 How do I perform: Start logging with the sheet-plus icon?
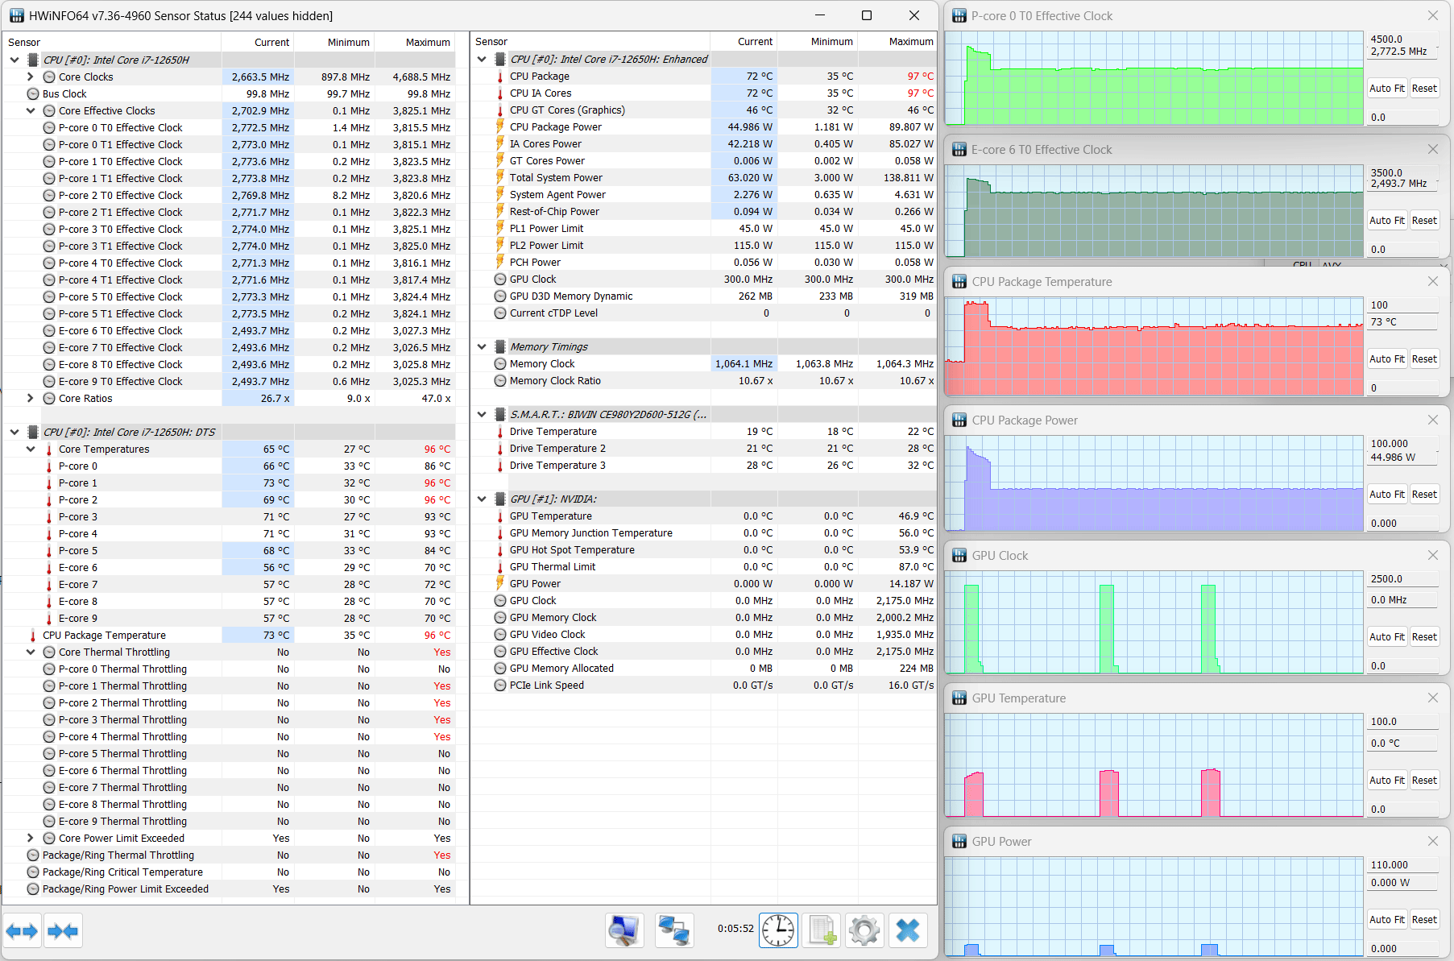point(822,931)
